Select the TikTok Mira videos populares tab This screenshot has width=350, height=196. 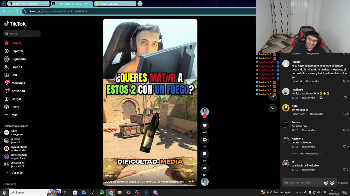[x=71, y=4]
